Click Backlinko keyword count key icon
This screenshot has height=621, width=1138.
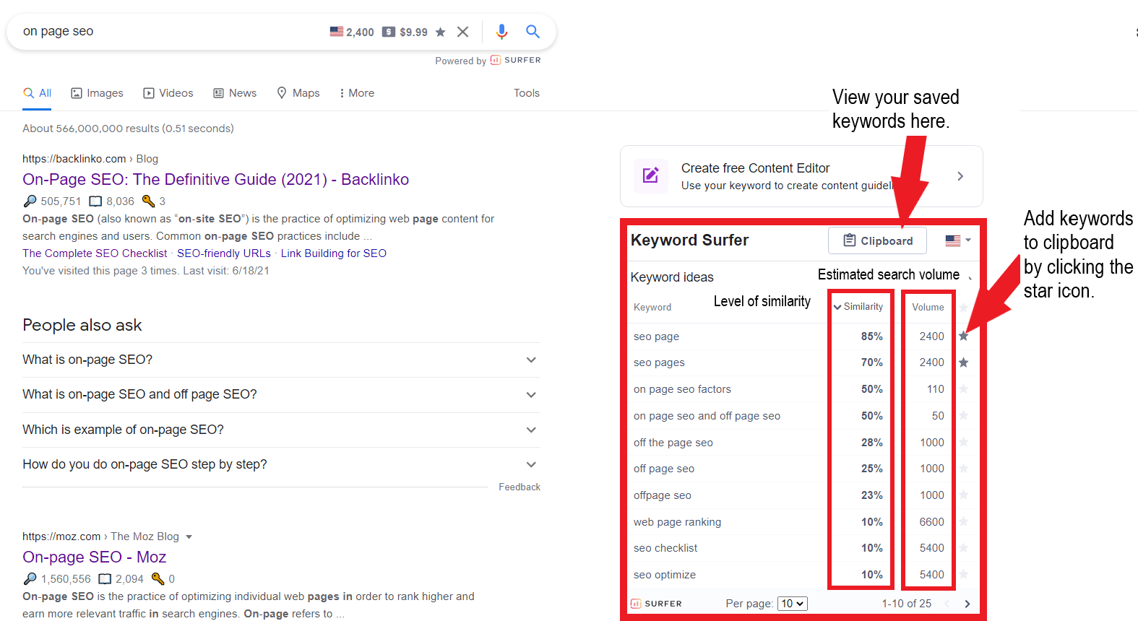coord(148,201)
